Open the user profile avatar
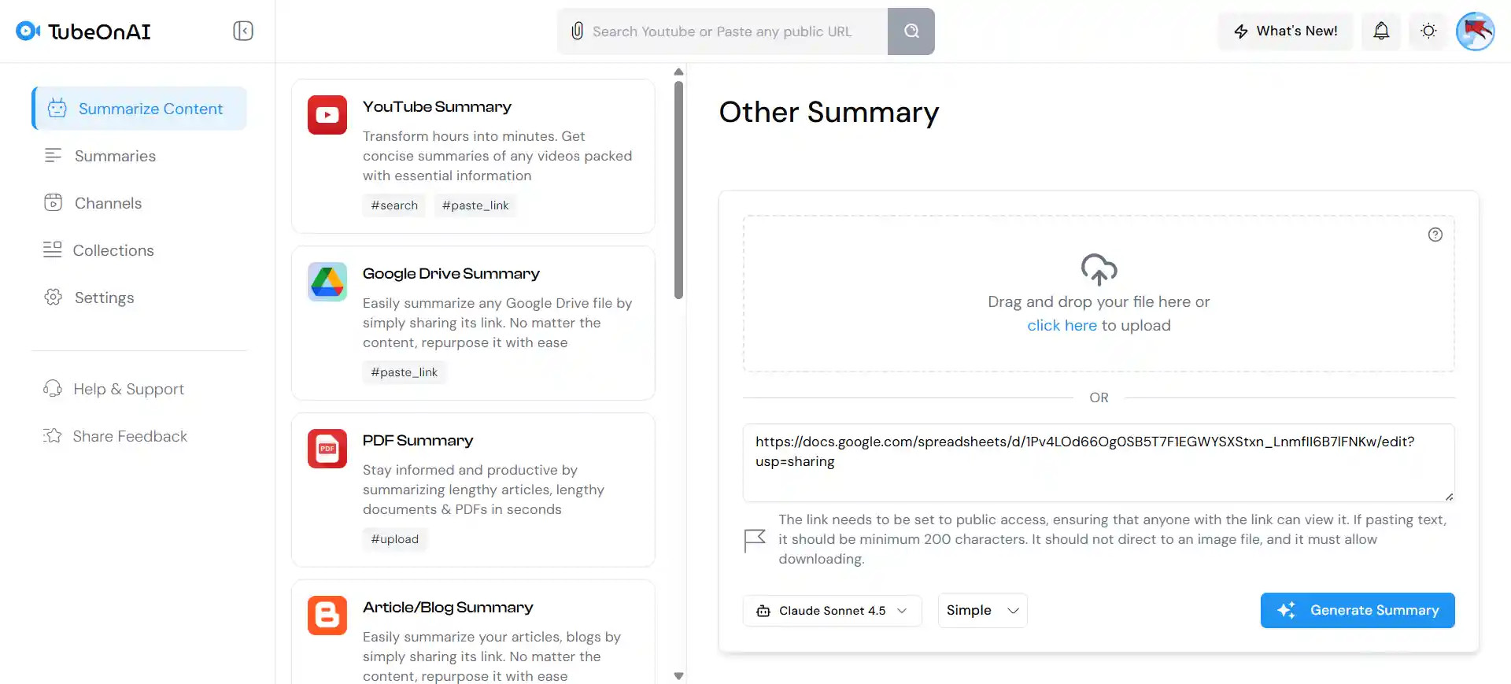This screenshot has width=1511, height=684. [x=1475, y=31]
